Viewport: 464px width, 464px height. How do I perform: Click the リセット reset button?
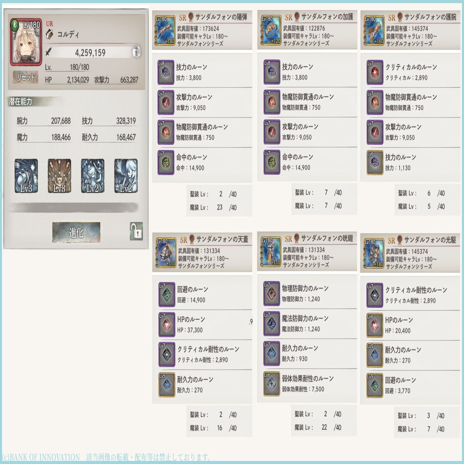point(26,77)
